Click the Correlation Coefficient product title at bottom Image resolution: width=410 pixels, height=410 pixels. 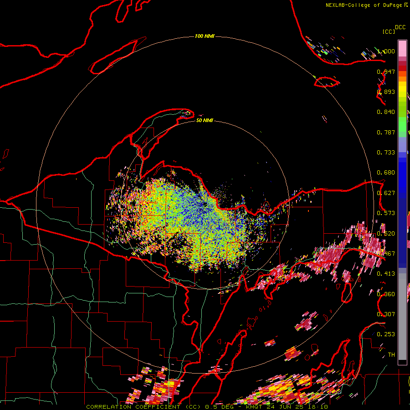[x=143, y=407]
